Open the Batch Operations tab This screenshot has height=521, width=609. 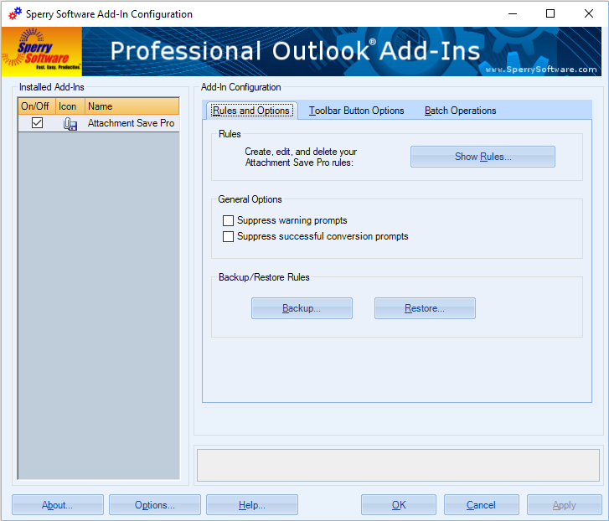(460, 111)
